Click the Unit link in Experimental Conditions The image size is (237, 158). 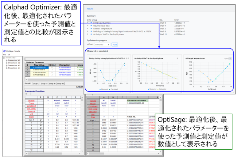coord(31,114)
